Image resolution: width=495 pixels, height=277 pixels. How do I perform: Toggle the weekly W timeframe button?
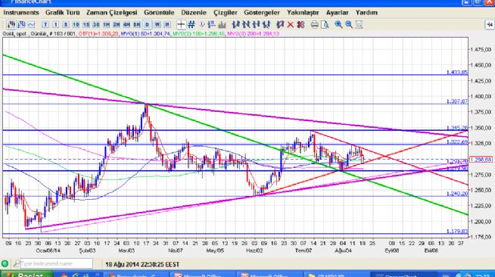tap(157, 24)
